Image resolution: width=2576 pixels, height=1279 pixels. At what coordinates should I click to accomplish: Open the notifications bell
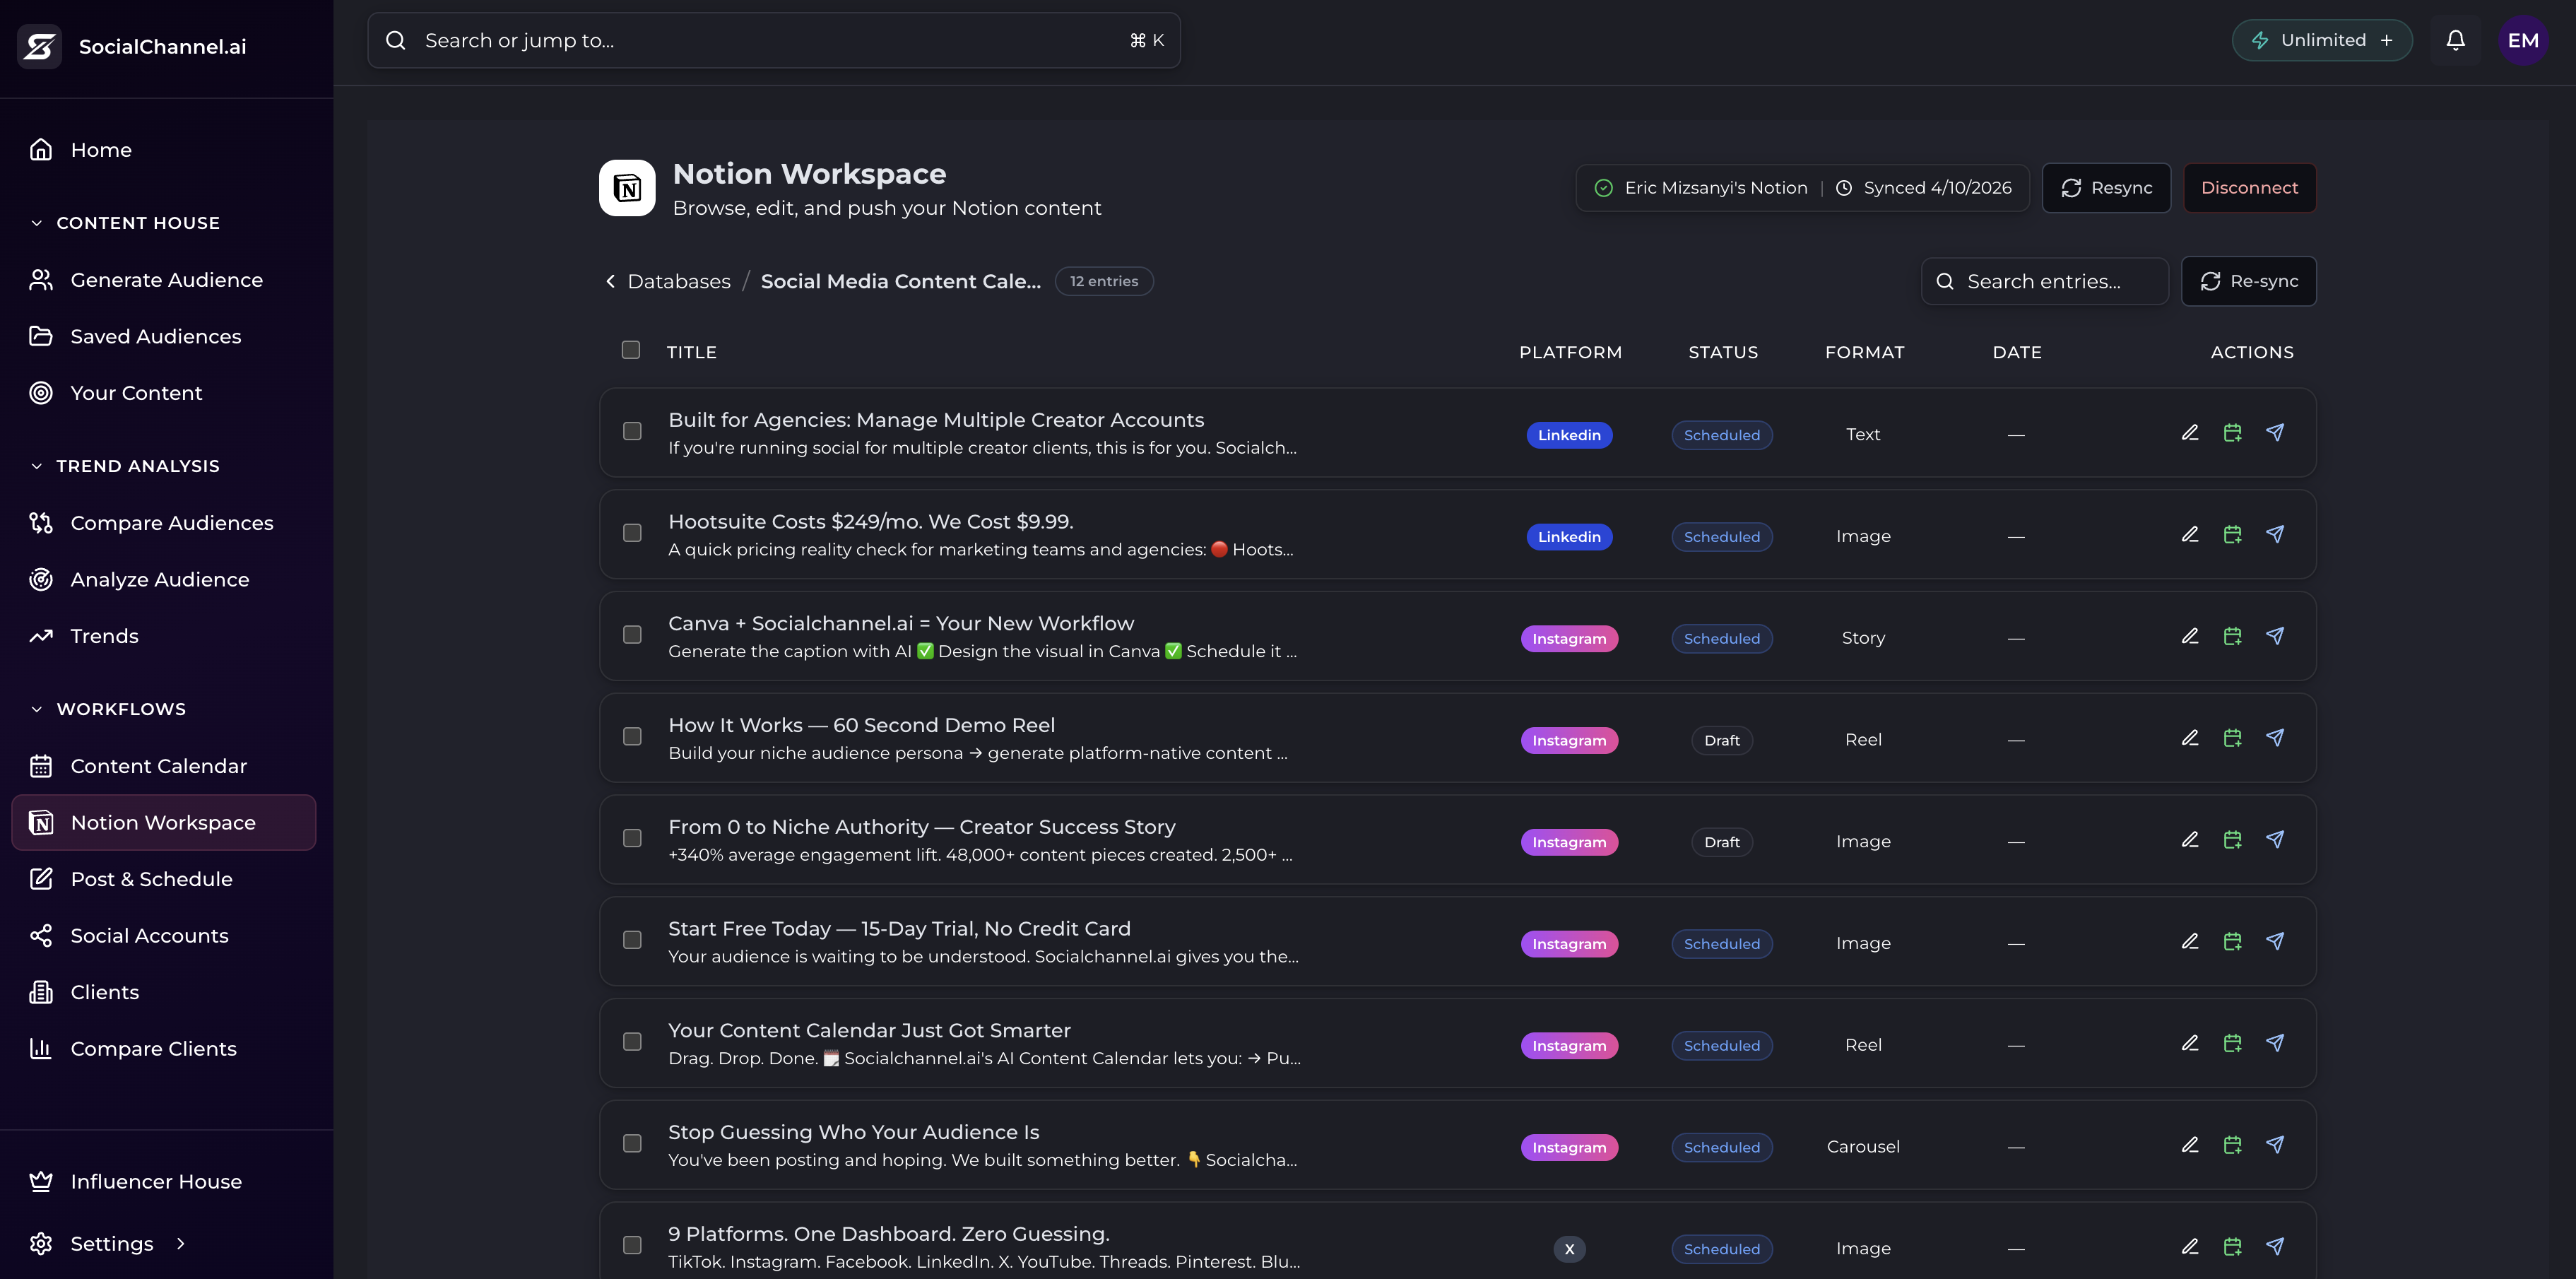[x=2455, y=40]
